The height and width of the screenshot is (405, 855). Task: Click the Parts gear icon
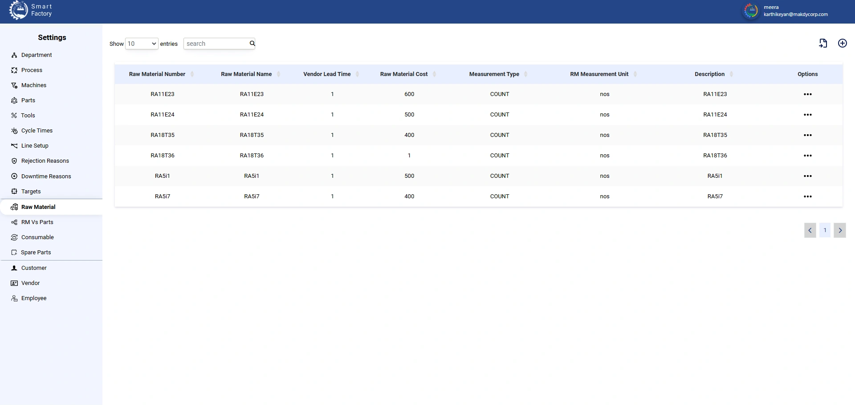point(14,100)
